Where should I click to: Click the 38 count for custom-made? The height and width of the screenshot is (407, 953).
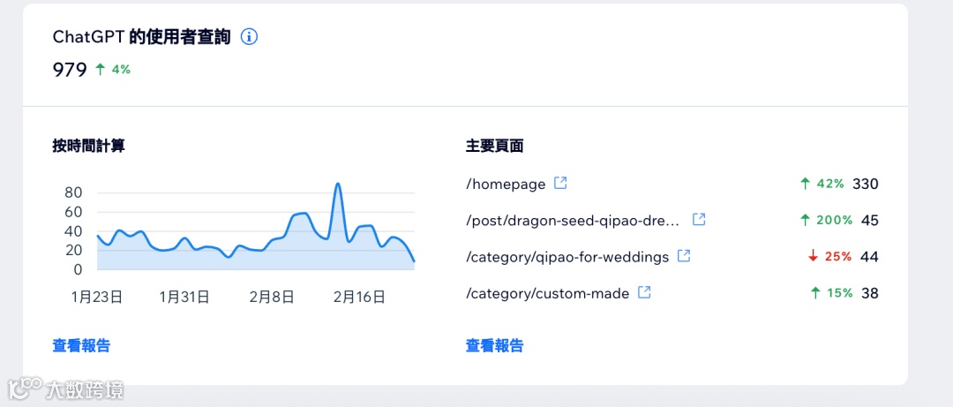pyautogui.click(x=870, y=293)
